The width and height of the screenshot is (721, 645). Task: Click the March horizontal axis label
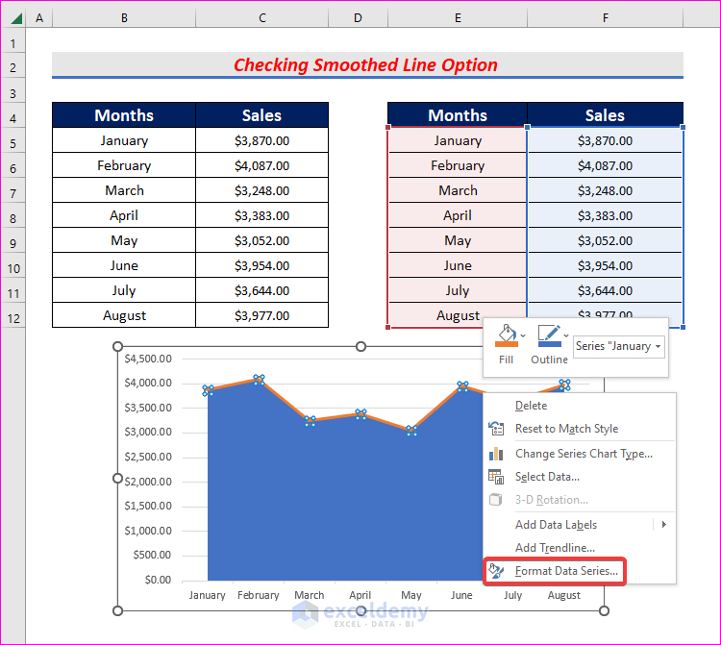pos(309,595)
